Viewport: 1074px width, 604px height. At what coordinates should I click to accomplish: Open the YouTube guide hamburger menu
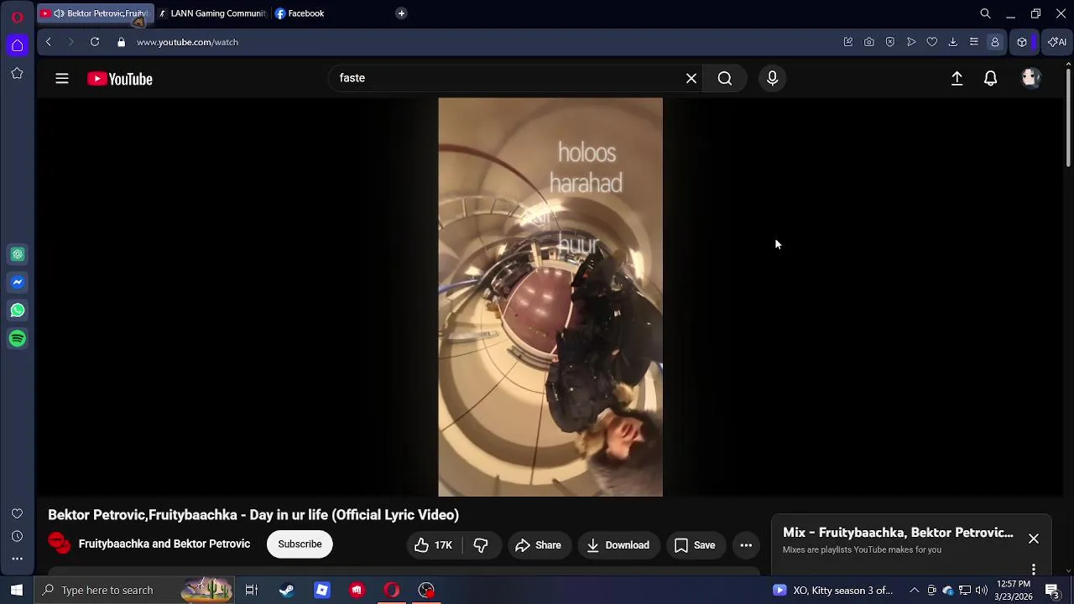62,79
